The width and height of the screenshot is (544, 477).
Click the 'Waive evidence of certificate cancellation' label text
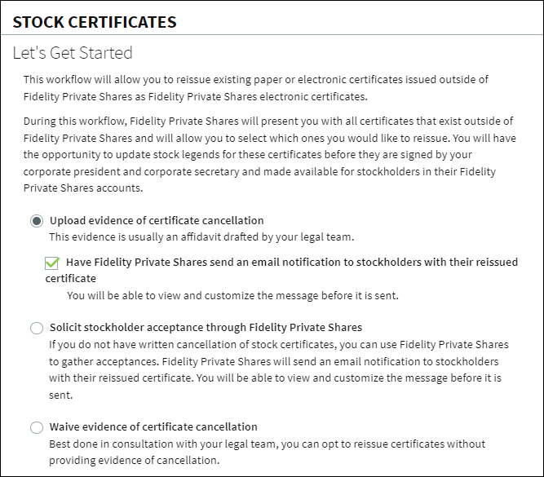pos(153,426)
